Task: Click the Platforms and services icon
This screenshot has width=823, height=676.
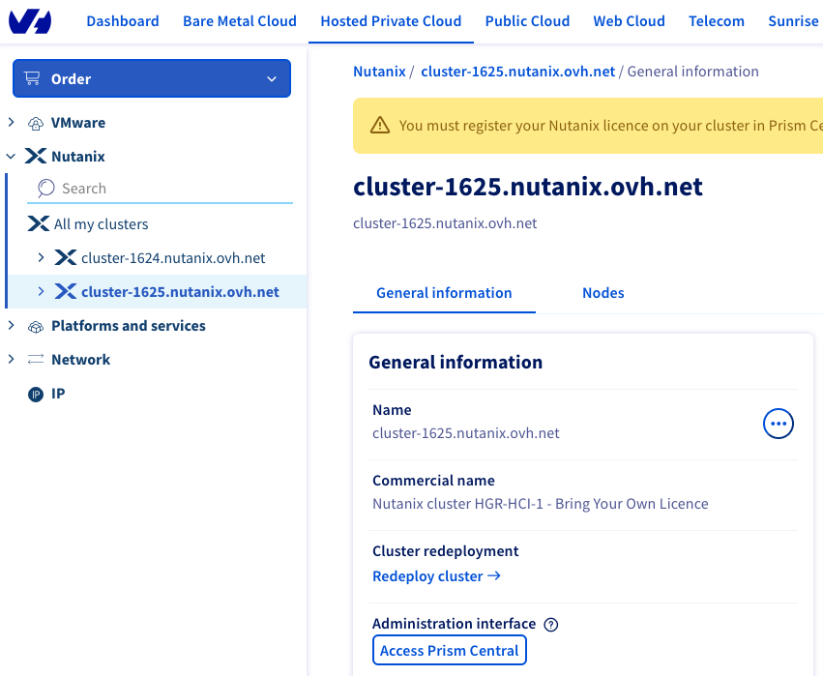Action: pos(36,327)
